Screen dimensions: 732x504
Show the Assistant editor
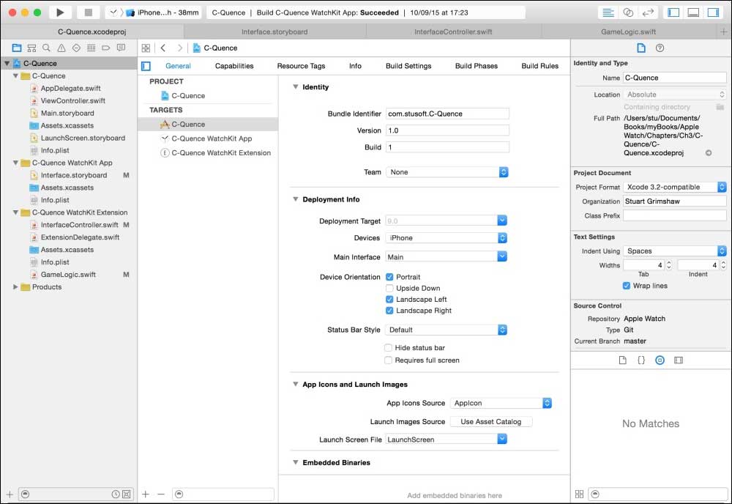tap(628, 12)
